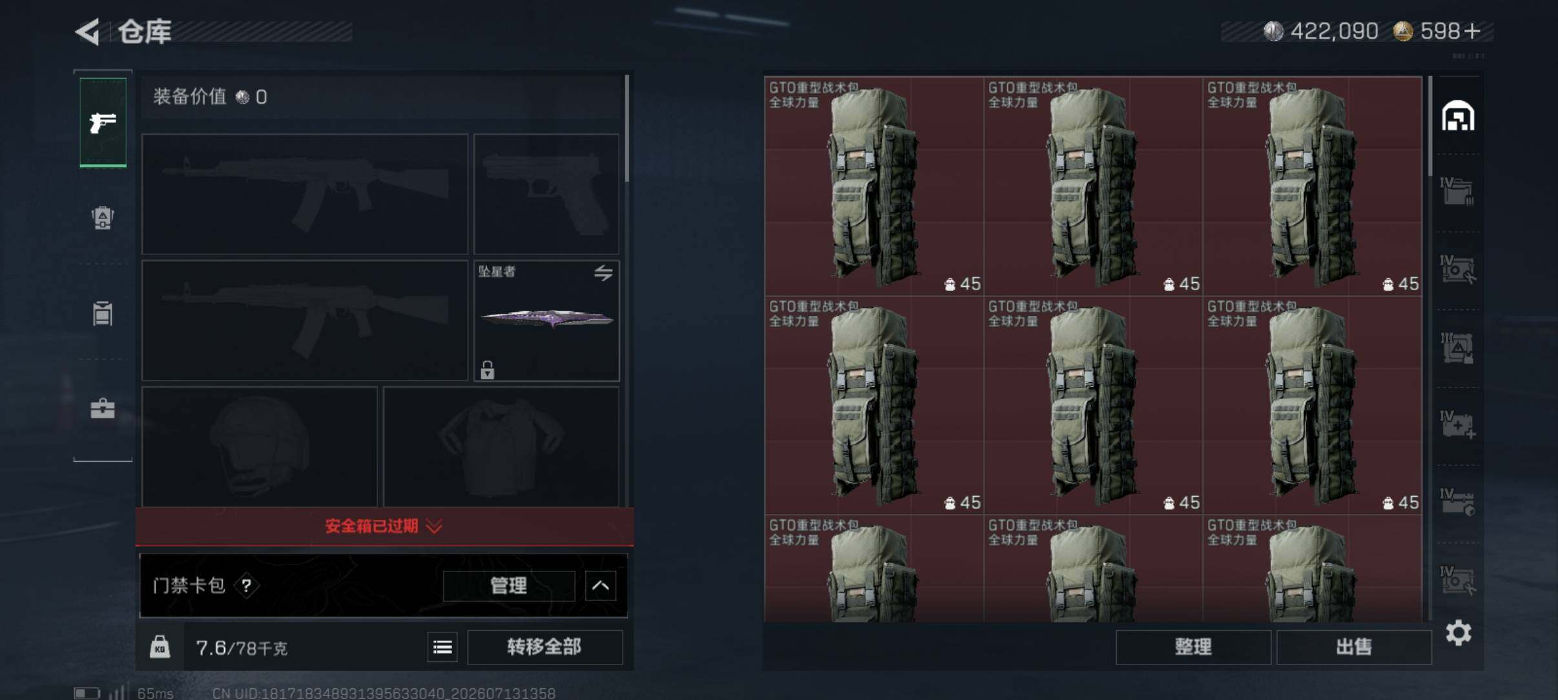
Task: Open the list view icon beside weight
Action: [x=442, y=647]
